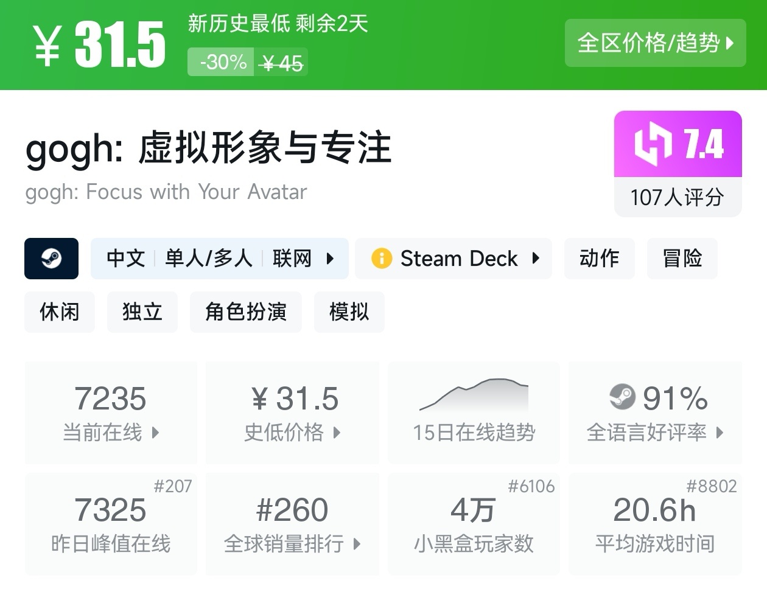Click the Steam icon beside 91%
Screen dimensions: 767x589
pyautogui.click(x=622, y=397)
